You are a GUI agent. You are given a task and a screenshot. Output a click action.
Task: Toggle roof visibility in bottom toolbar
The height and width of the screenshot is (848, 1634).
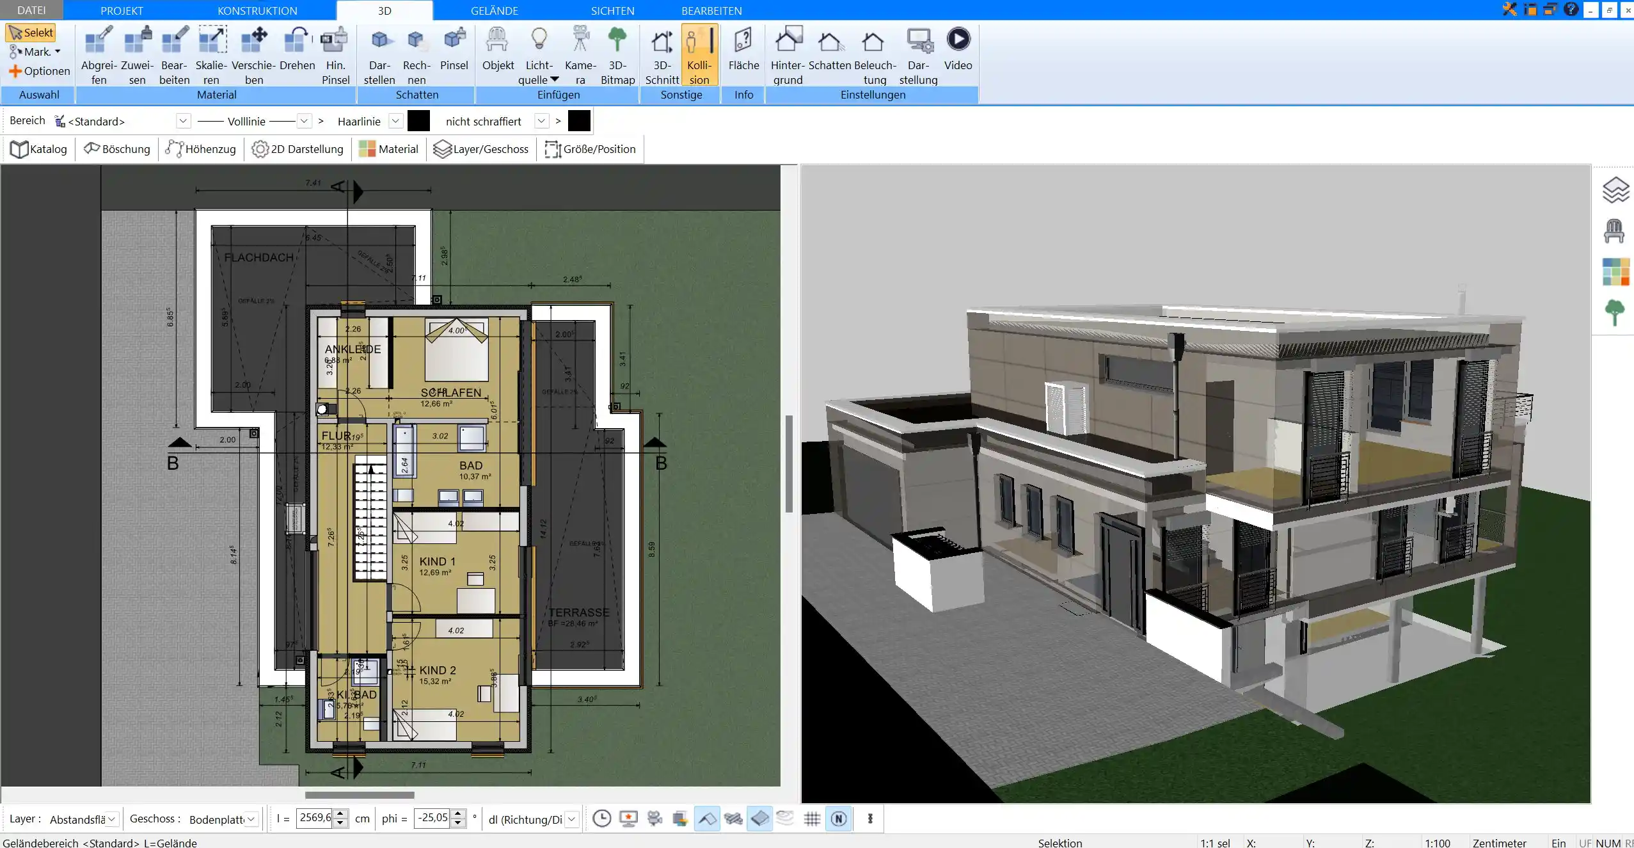pos(706,819)
